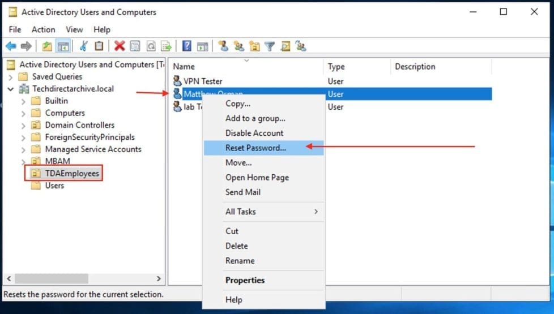
Task: Open the Action menu
Action: [43, 29]
